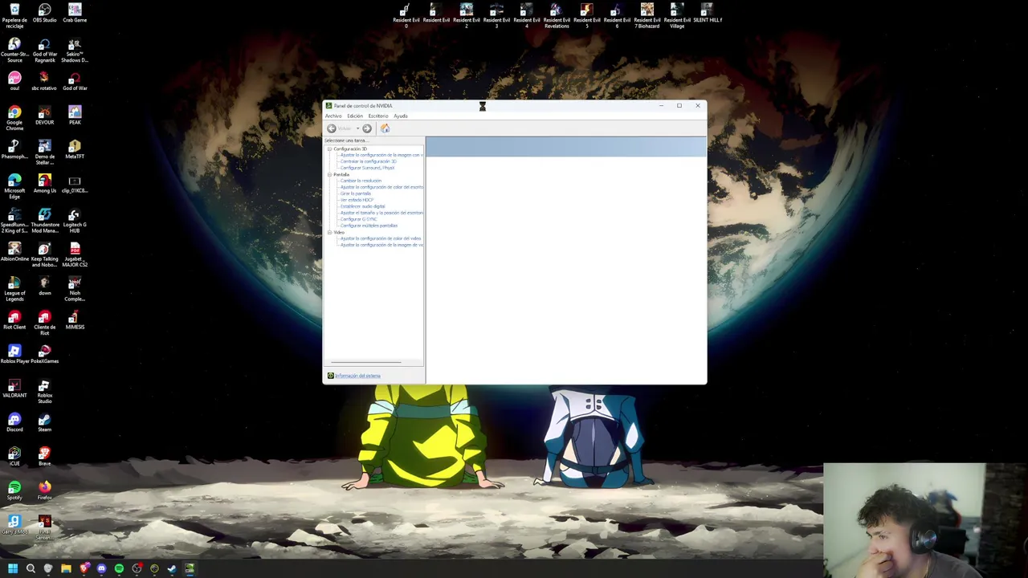Open taskbar Search magnifier

pos(31,568)
